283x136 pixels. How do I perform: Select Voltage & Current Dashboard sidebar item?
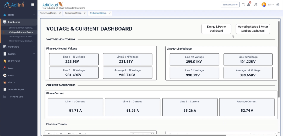pyautogui.click(x=21, y=32)
